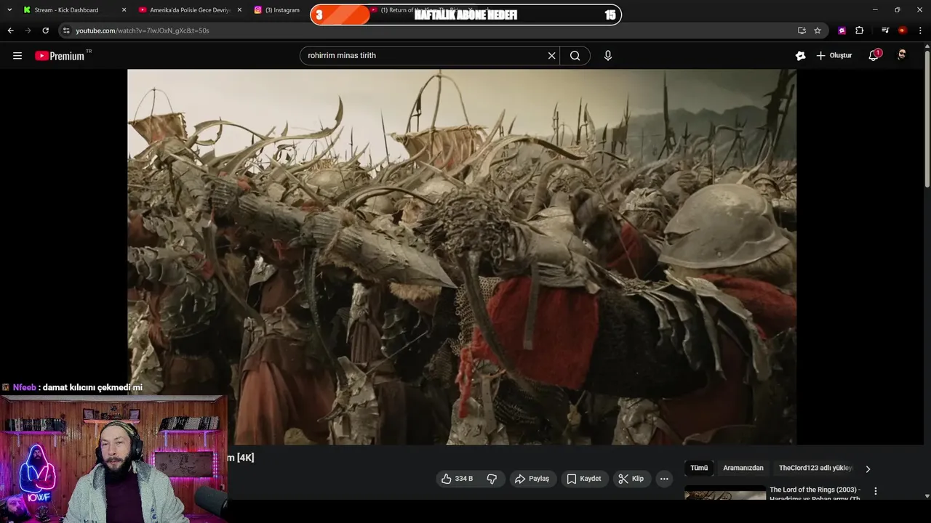
Task: Go forward with the browser forward arrow
Action: (x=28, y=31)
